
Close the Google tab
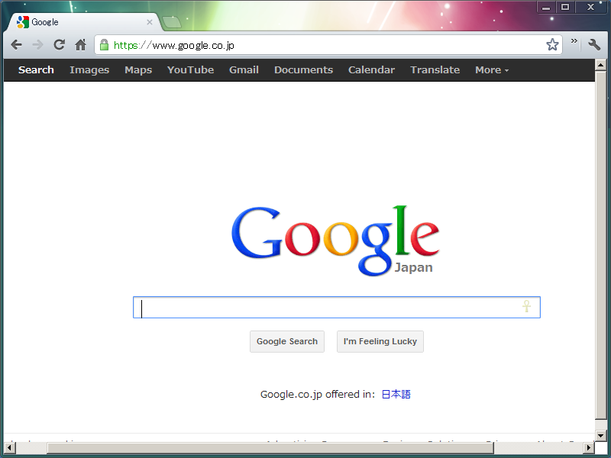click(149, 22)
